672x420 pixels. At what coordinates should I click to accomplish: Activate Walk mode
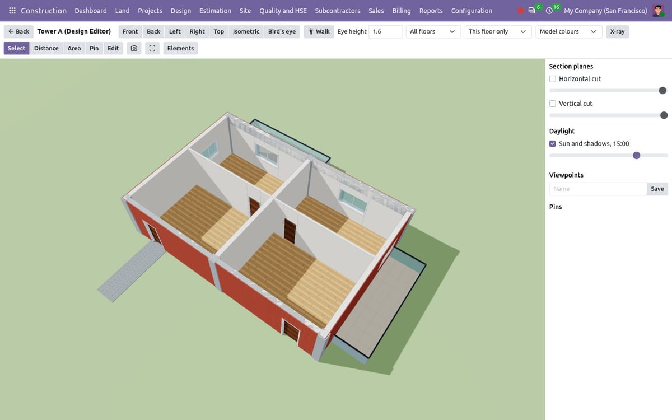point(319,31)
